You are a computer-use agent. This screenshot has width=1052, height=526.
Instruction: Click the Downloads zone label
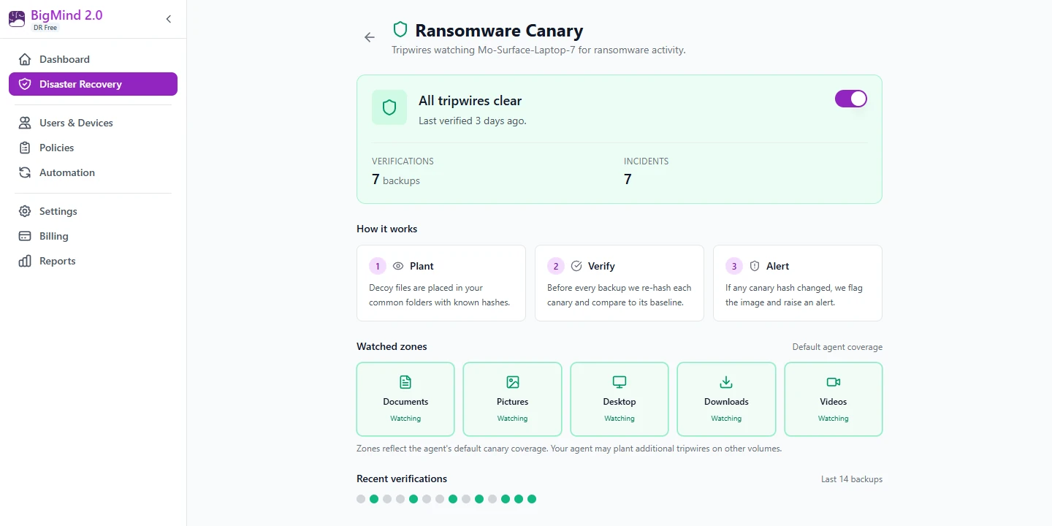pos(726,402)
